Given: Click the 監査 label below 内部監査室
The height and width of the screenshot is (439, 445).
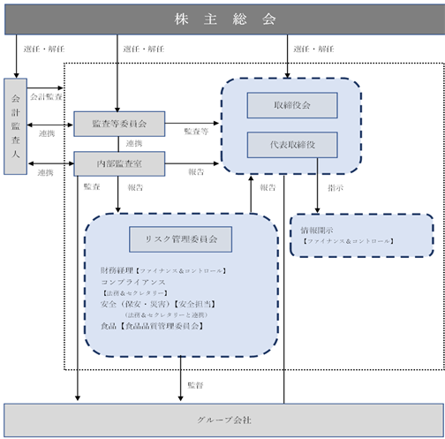Looking at the screenshot, I should point(92,186).
